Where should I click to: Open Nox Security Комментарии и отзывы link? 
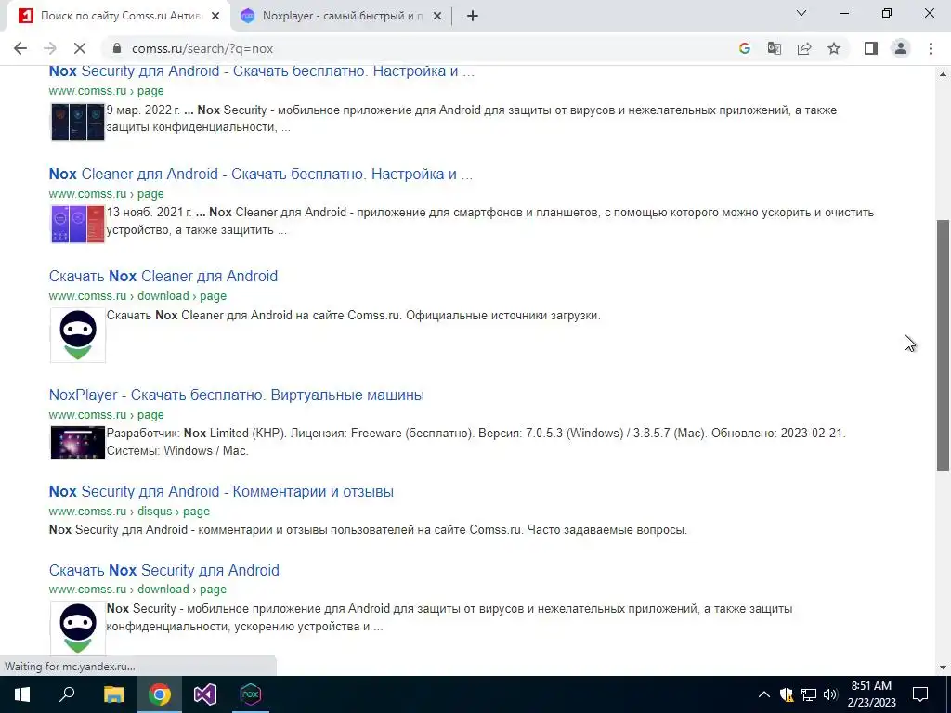[x=221, y=491]
